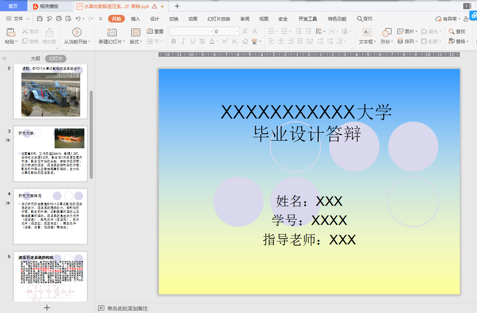Image resolution: width=477 pixels, height=313 pixels.
Task: Click the Layout (版式) icon
Action: pos(136,32)
